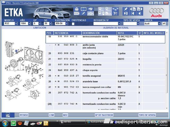Open the calculator taskbar icon
This screenshot has width=170, height=127.
[26, 123]
